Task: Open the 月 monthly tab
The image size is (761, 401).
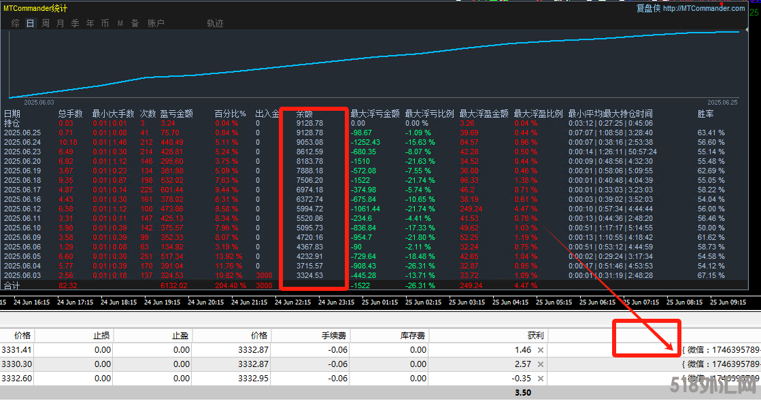Action: point(60,23)
